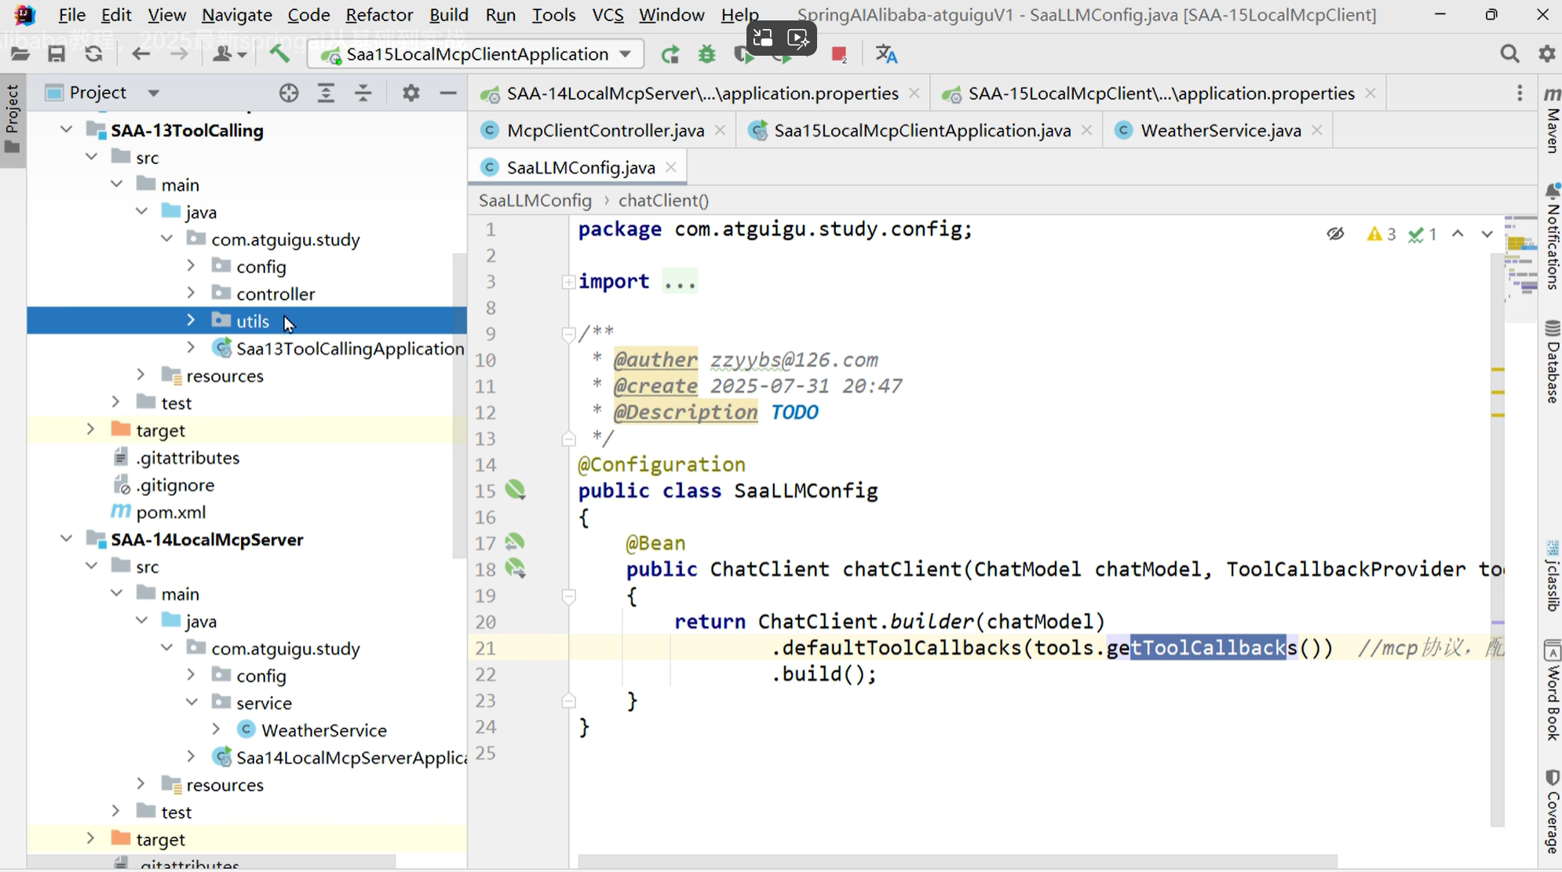Click the Build Project hammer icon
The height and width of the screenshot is (872, 1562).
coord(279,53)
